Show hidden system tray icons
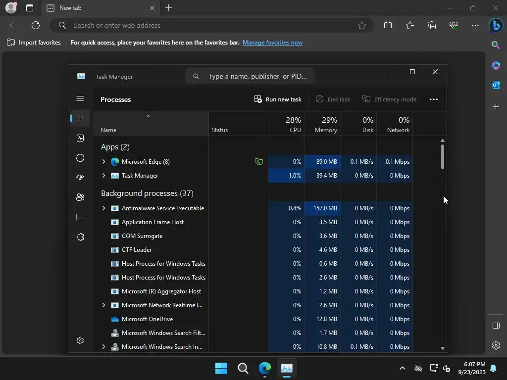 point(402,368)
